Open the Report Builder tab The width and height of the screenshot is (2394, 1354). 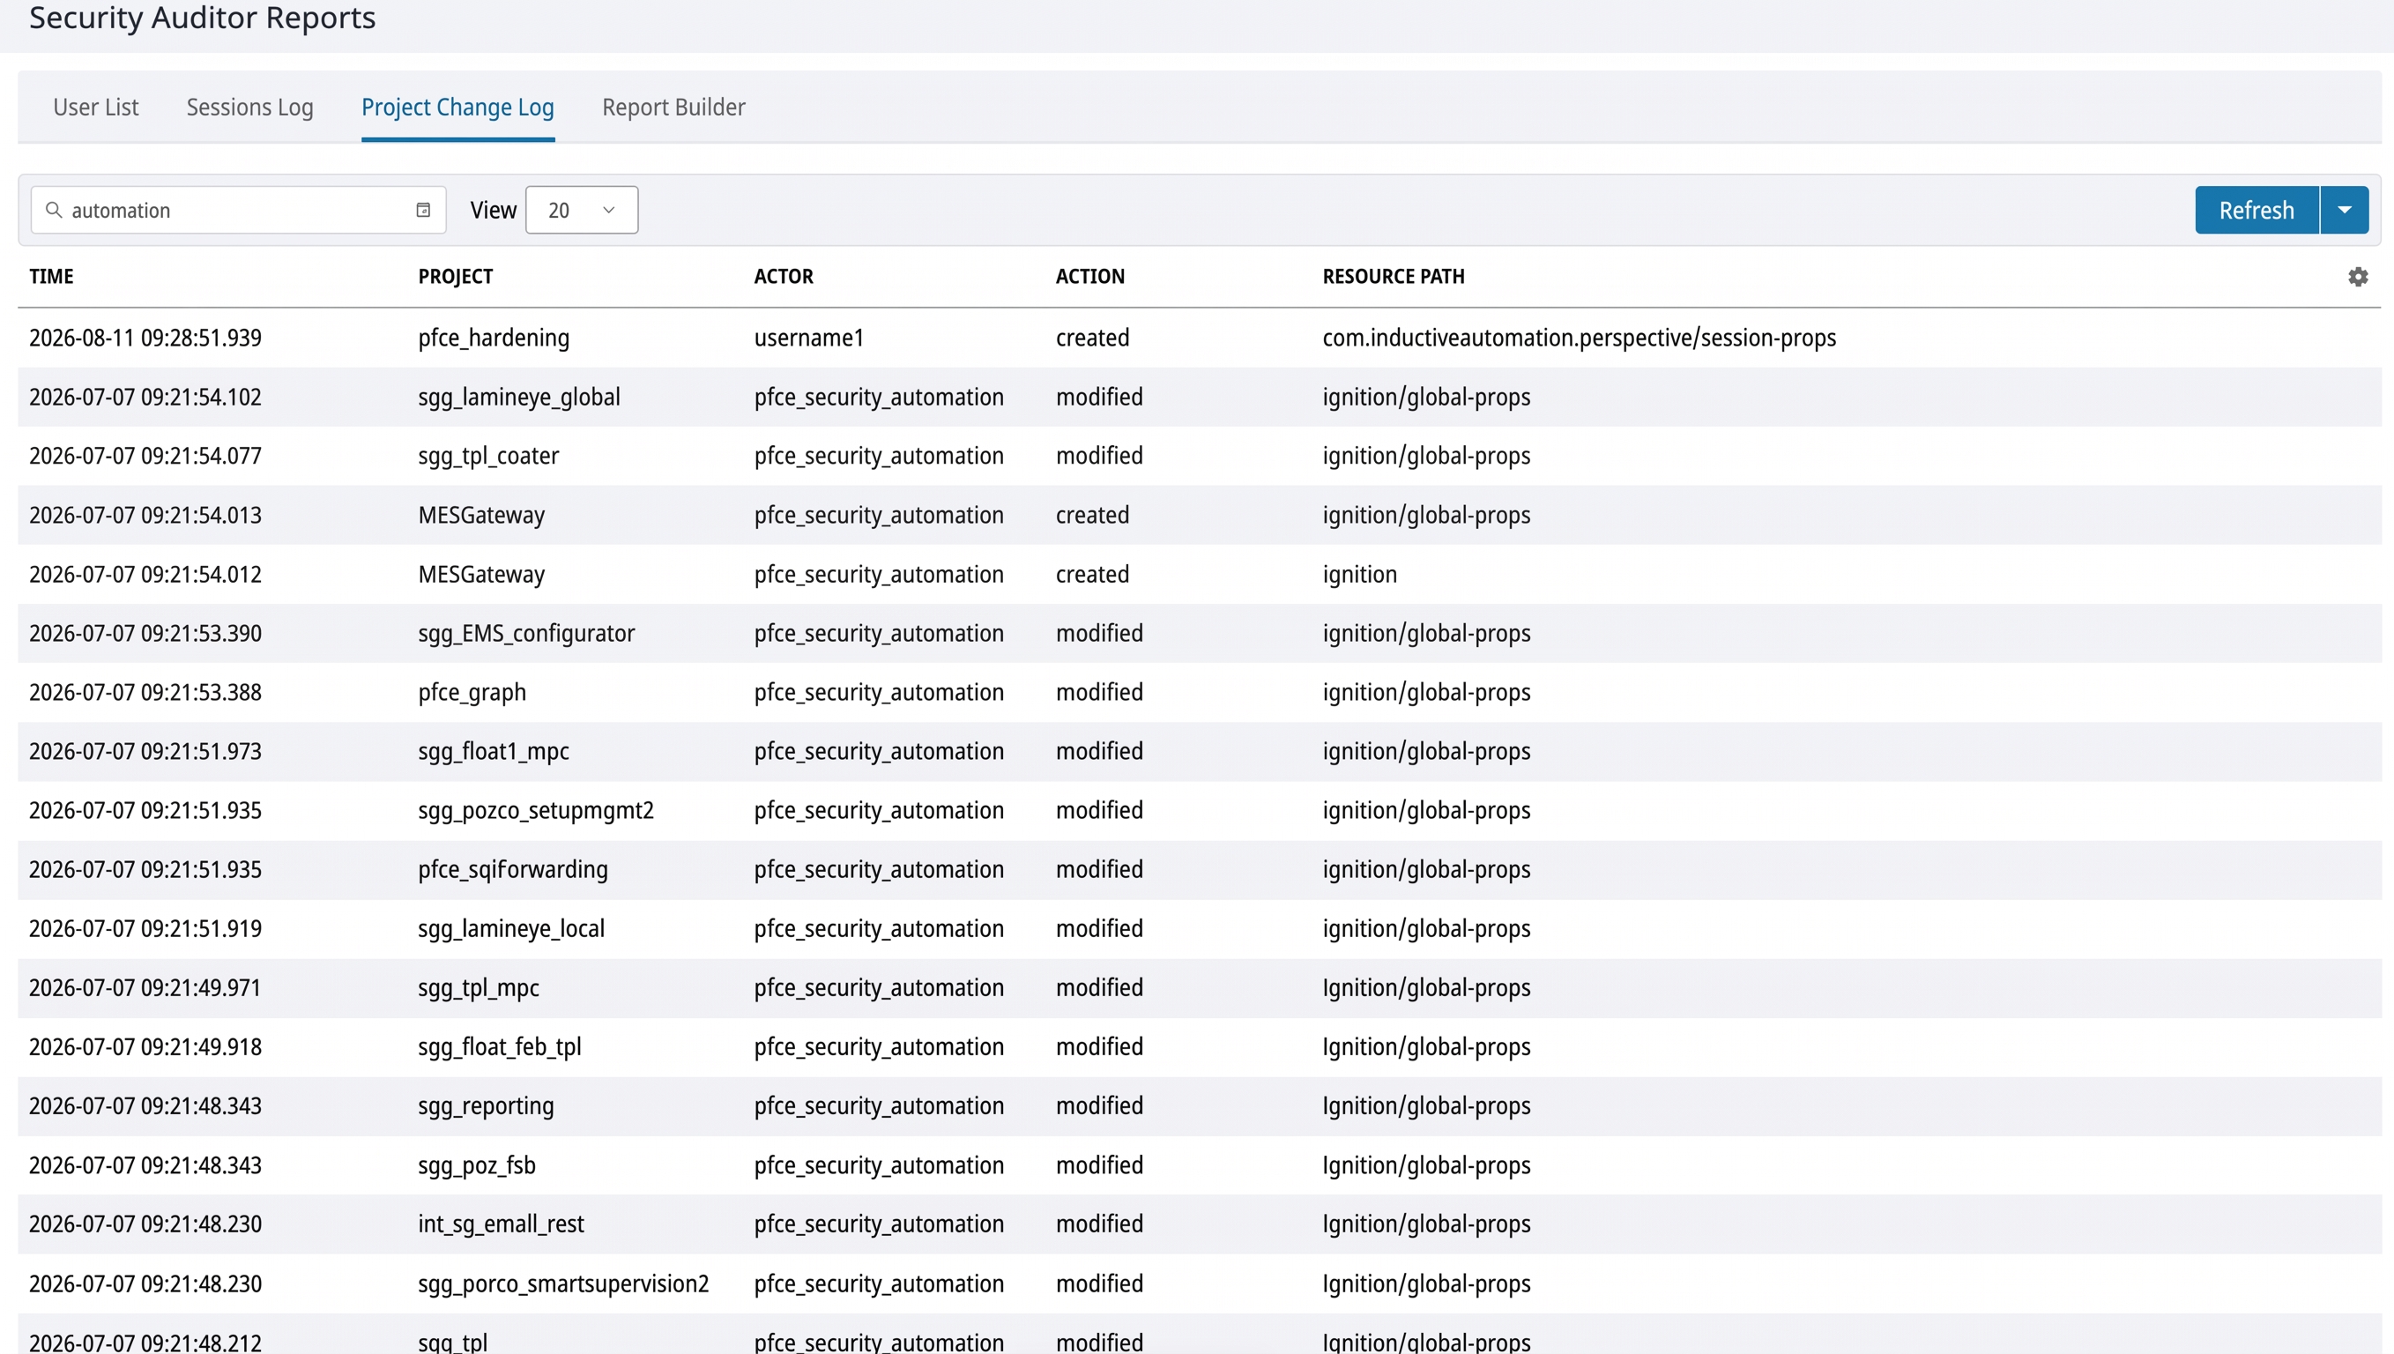(x=674, y=107)
